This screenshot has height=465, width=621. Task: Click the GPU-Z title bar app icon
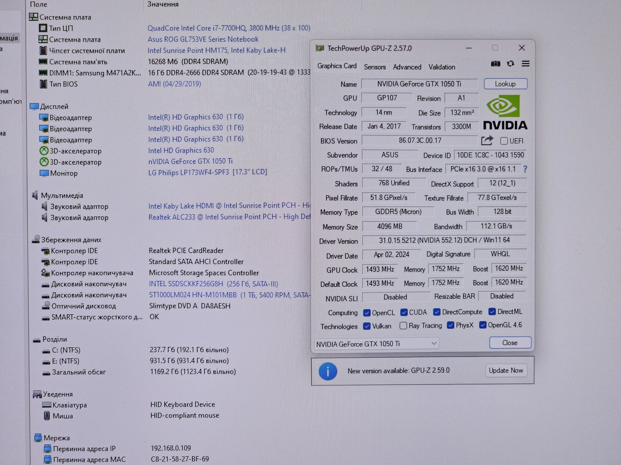click(320, 48)
